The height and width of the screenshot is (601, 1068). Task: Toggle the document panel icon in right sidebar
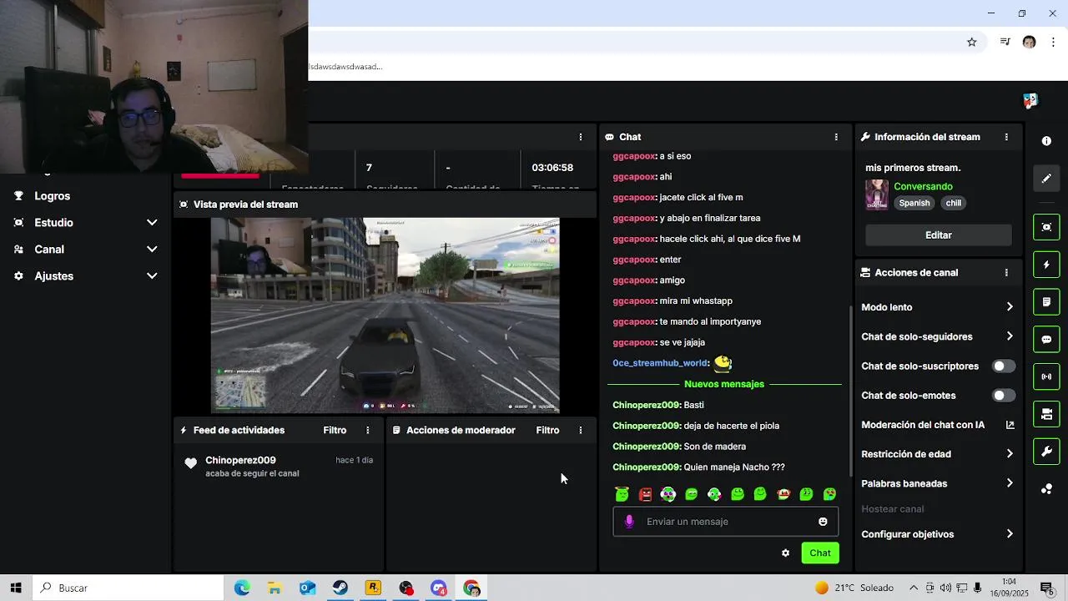point(1046,301)
